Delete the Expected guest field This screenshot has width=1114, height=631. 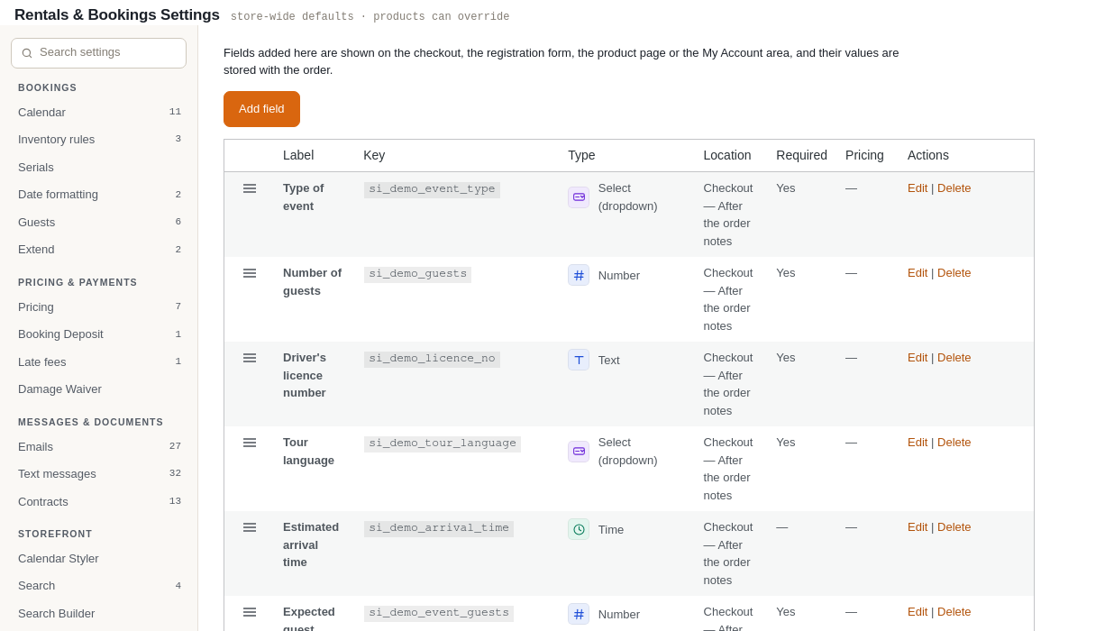pyautogui.click(x=954, y=612)
